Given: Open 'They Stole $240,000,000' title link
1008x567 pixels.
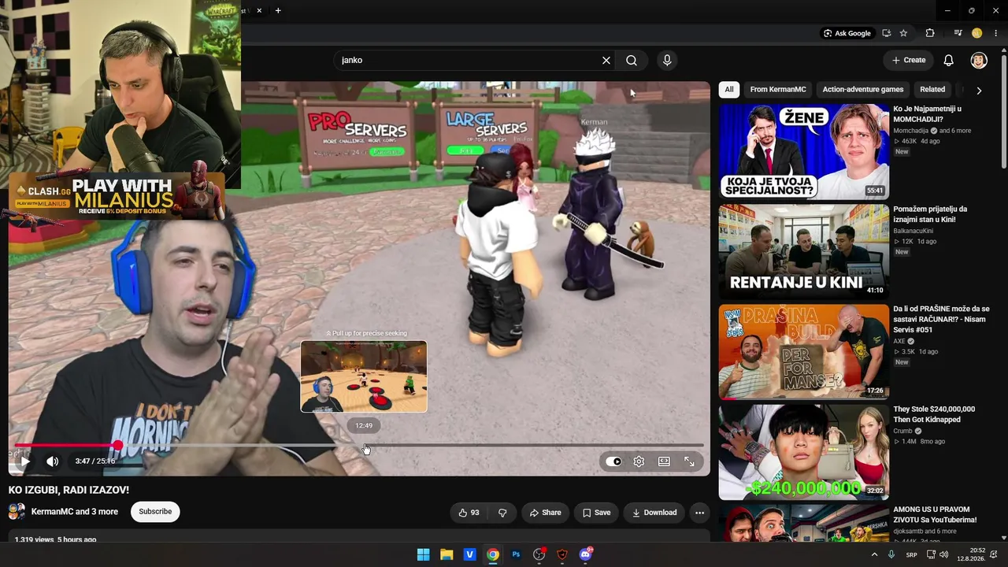Looking at the screenshot, I should [x=934, y=414].
